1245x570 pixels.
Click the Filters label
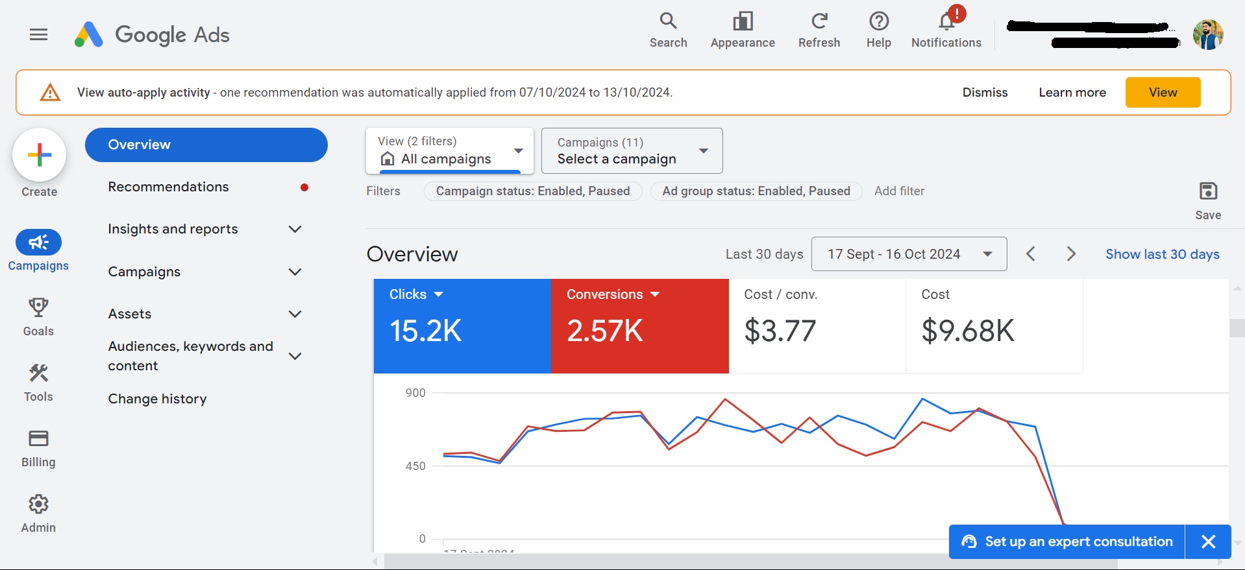pyautogui.click(x=383, y=191)
